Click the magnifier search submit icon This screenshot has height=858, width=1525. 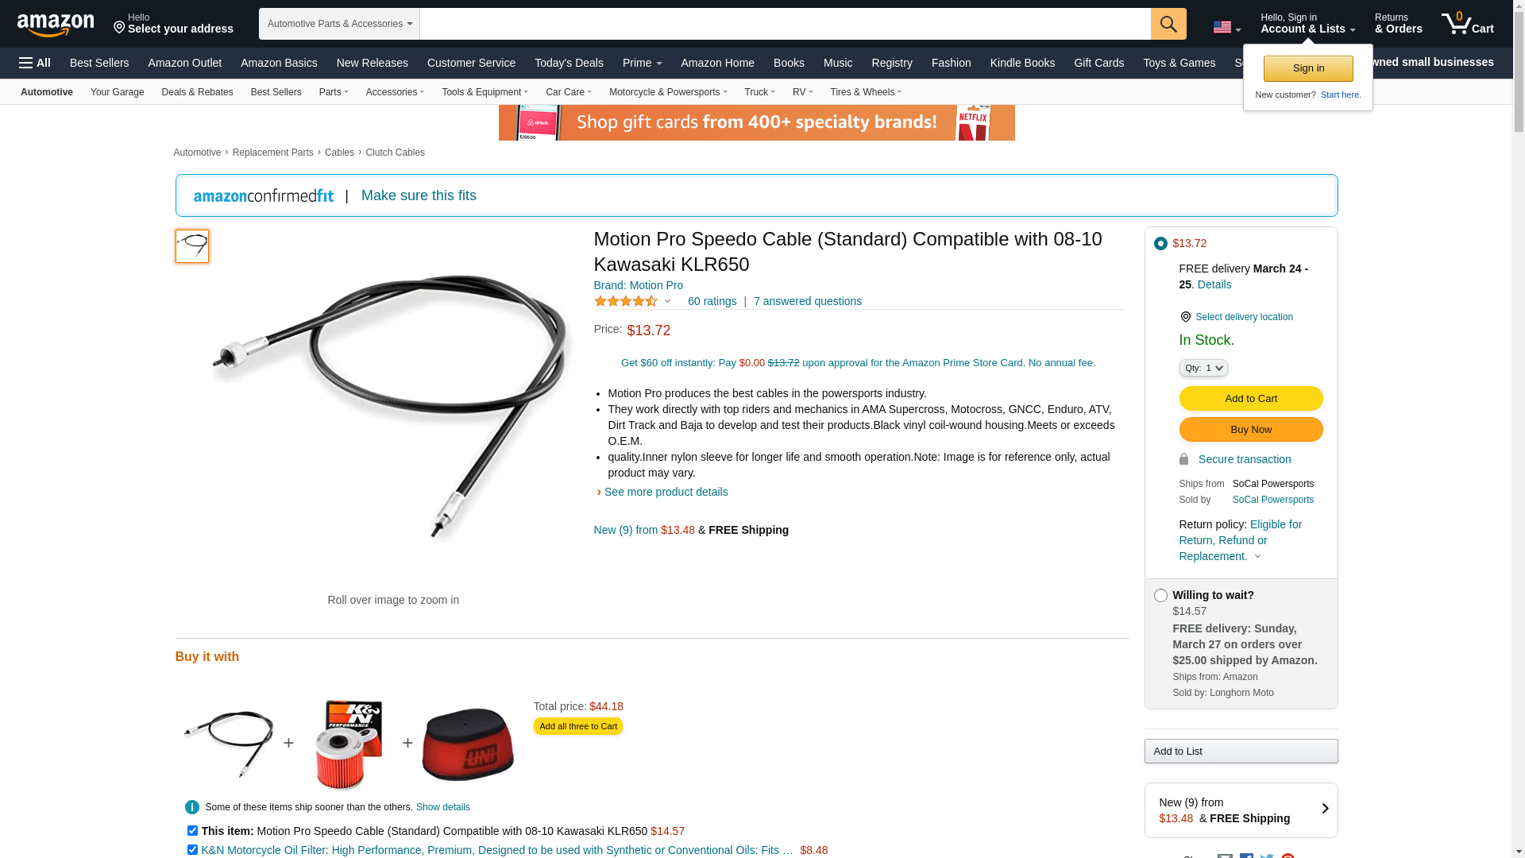coord(1168,24)
